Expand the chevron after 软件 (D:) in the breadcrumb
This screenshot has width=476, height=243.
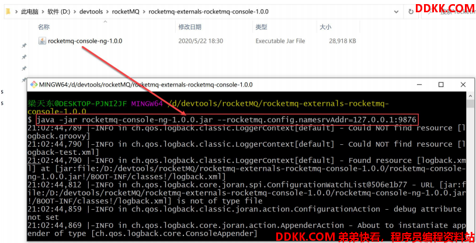[75, 12]
